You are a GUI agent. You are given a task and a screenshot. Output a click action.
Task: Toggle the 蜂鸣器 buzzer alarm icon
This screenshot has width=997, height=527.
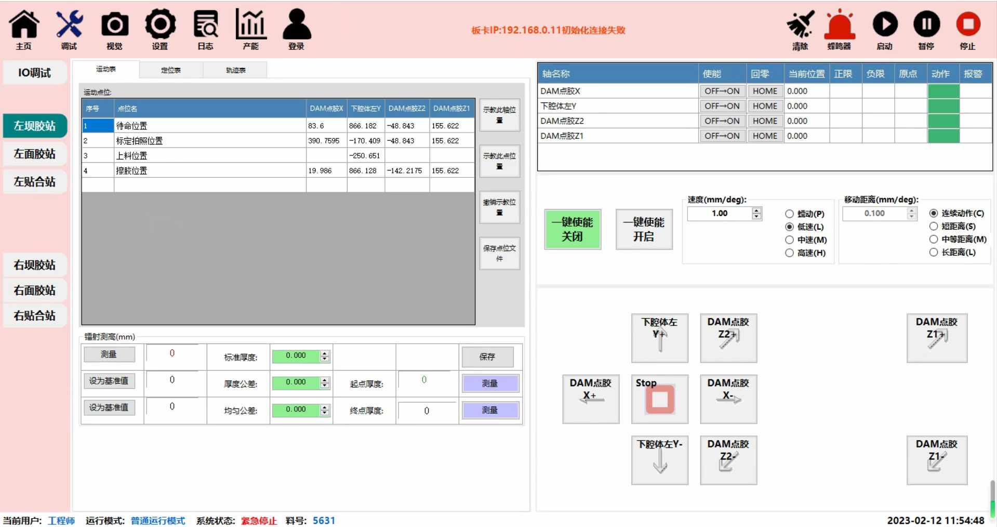(x=840, y=30)
